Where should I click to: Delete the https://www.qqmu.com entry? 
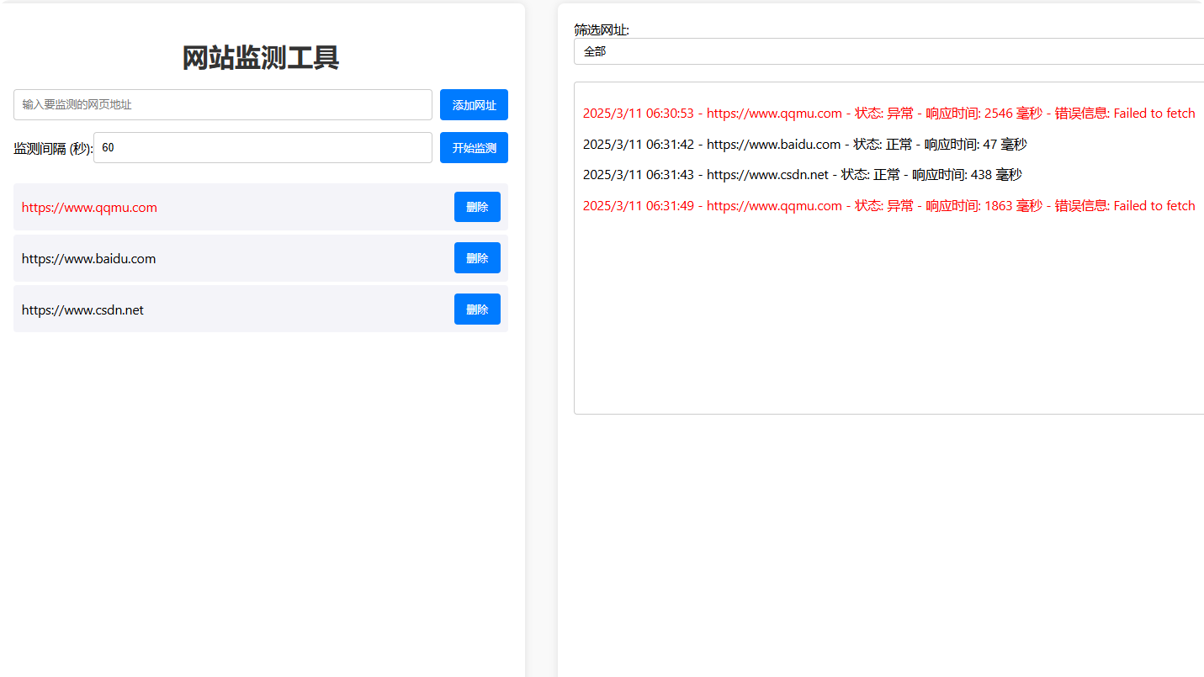point(477,207)
